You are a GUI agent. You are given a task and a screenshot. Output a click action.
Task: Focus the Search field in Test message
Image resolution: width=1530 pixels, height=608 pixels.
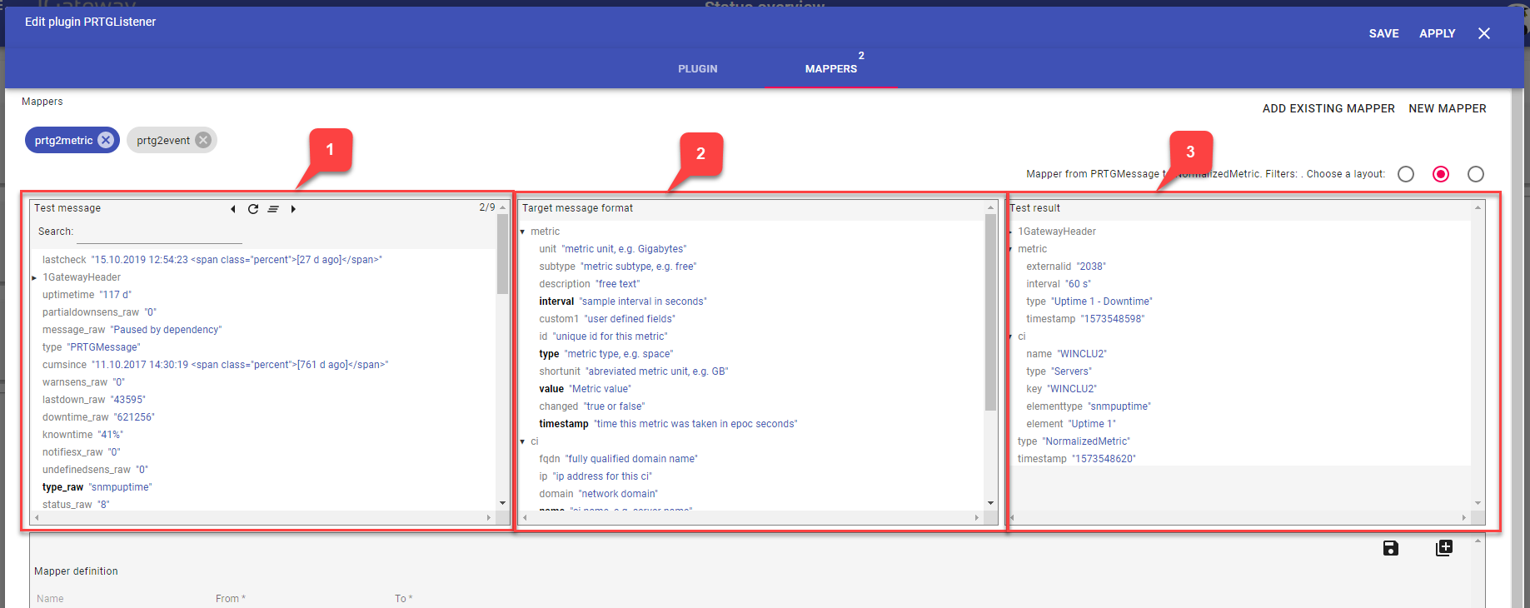[158, 232]
